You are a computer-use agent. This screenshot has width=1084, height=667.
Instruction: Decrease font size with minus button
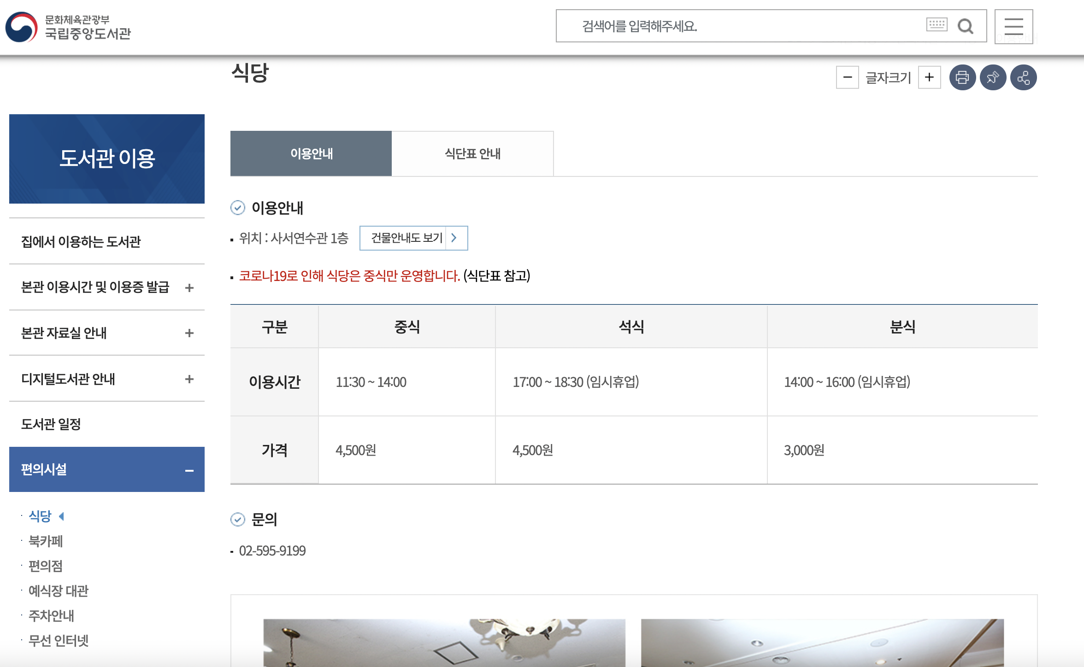click(847, 77)
